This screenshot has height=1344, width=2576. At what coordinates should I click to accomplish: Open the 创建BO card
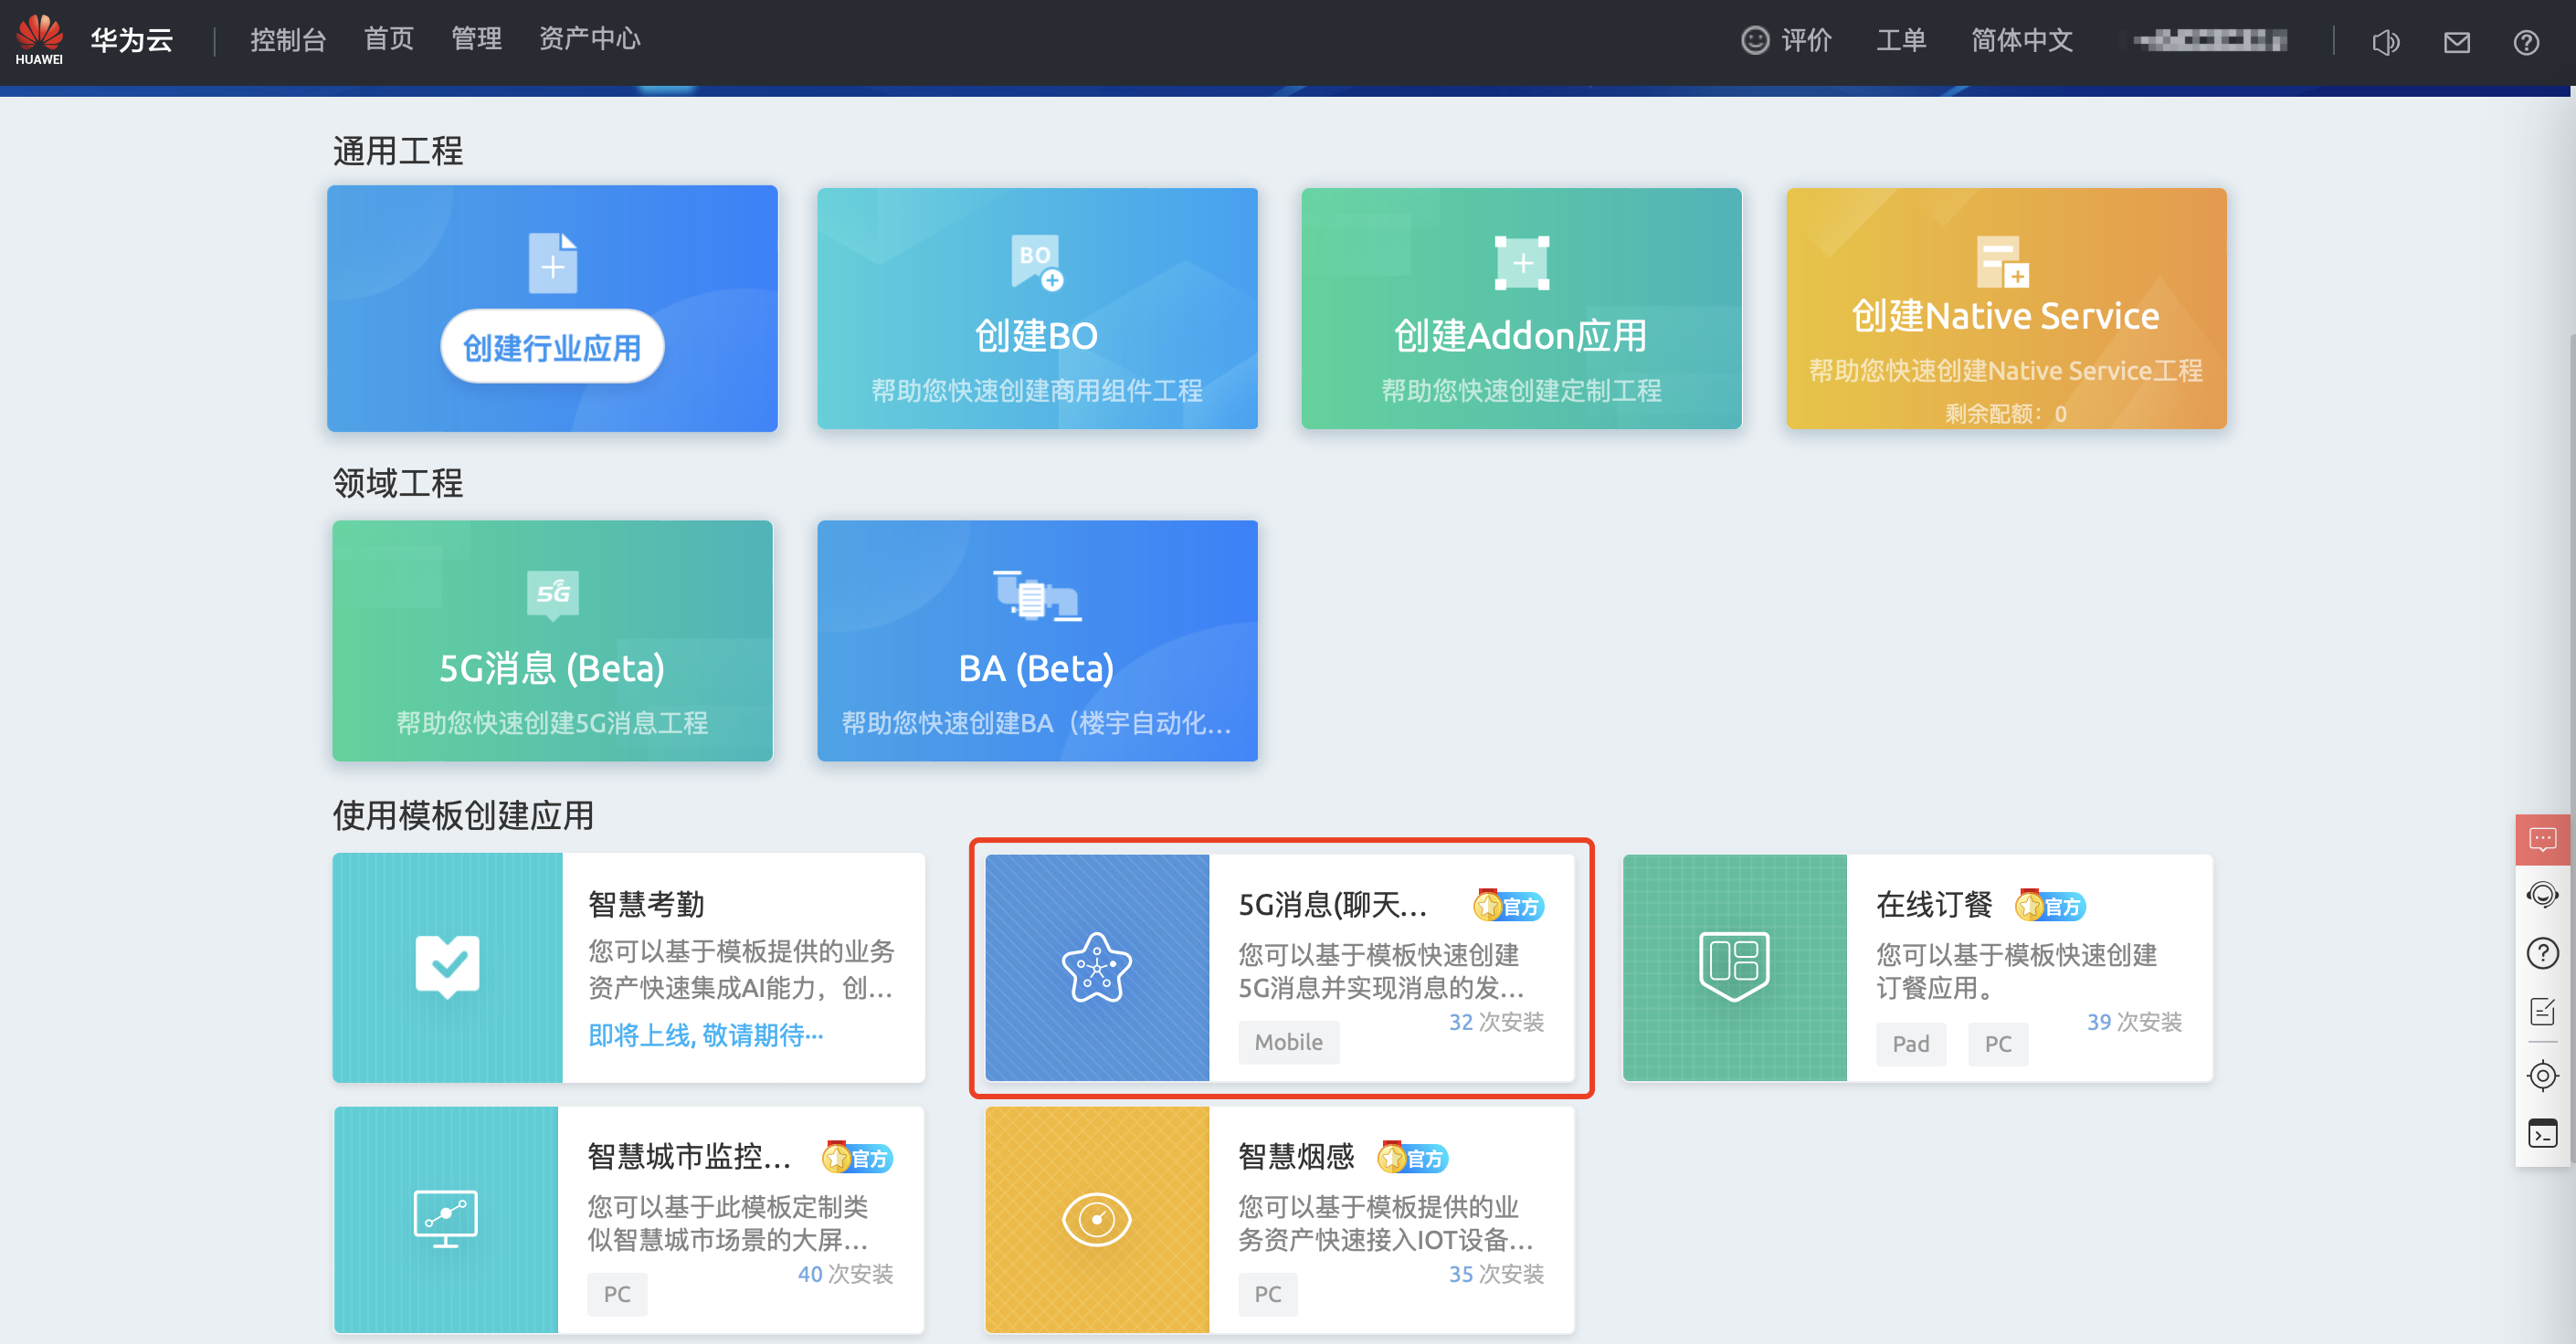click(1037, 309)
